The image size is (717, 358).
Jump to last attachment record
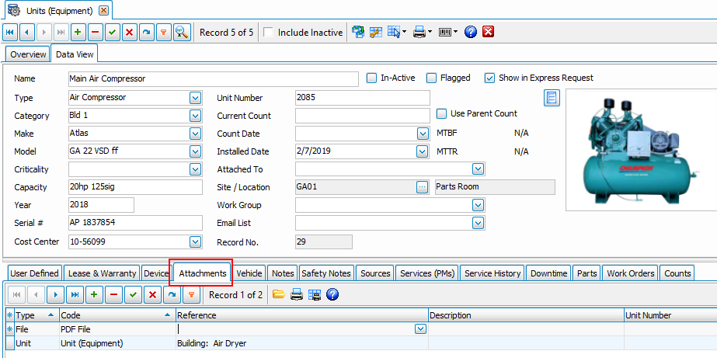tap(75, 295)
